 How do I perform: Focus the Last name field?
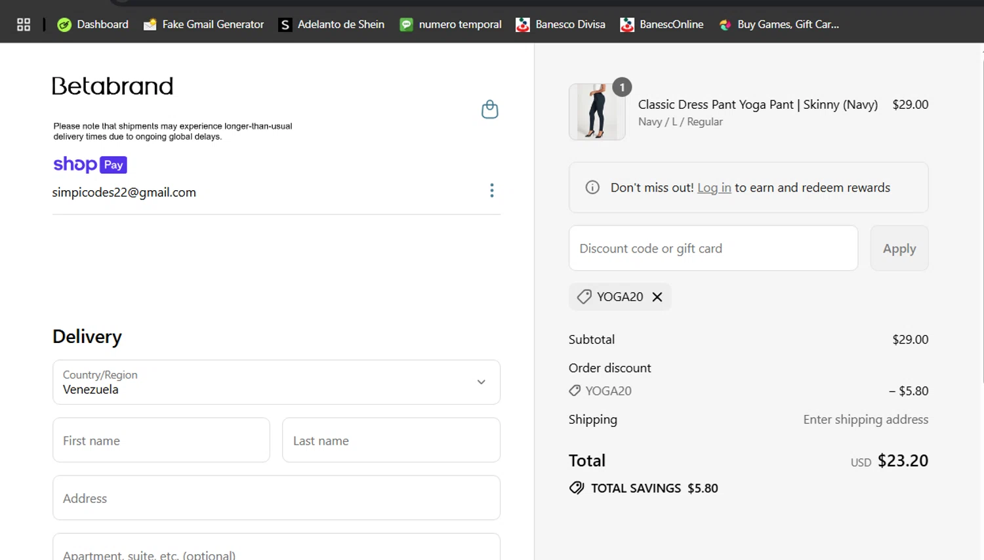(391, 440)
